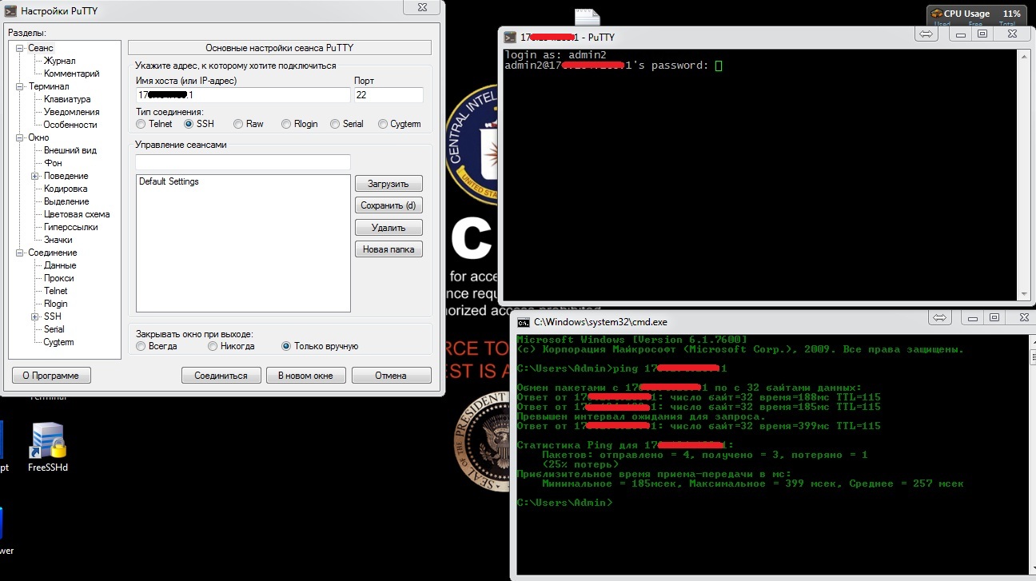Select Default Settings in sessions list
1036x581 pixels.
[169, 181]
